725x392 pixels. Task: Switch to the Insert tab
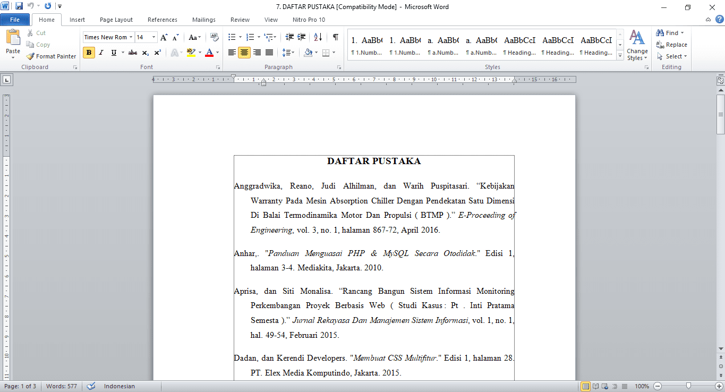(77, 20)
